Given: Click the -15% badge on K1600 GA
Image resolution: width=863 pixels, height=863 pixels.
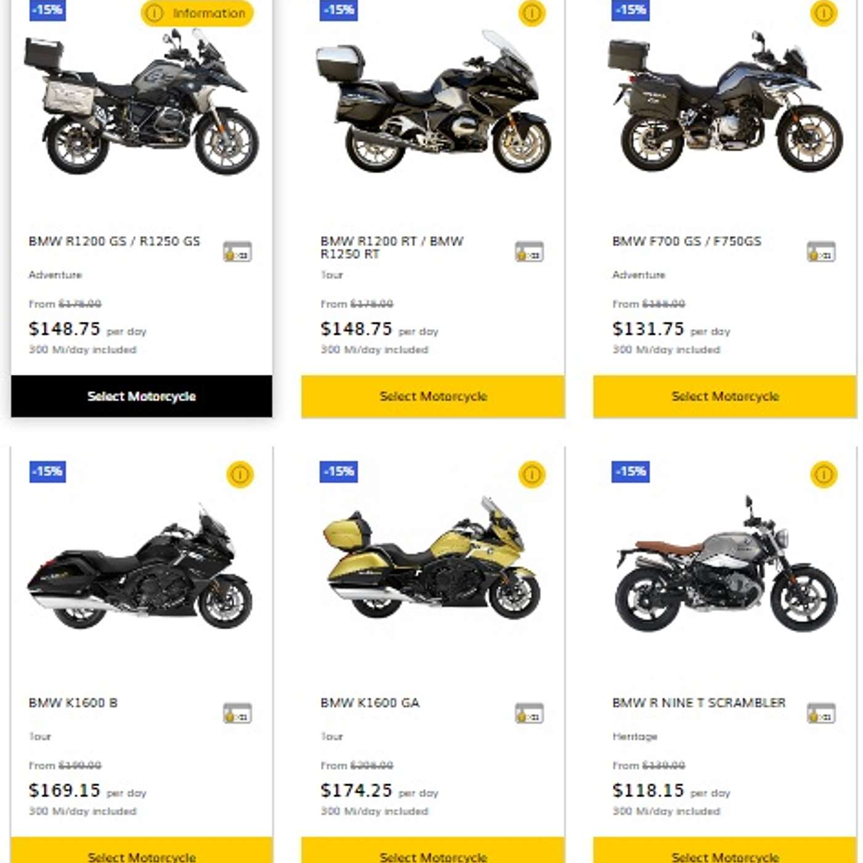Looking at the screenshot, I should (338, 472).
